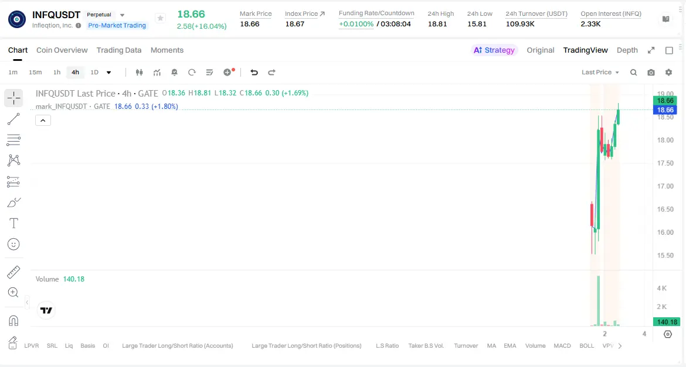686x367 pixels.
Task: Toggle magnet snapping mode
Action: (x=13, y=321)
